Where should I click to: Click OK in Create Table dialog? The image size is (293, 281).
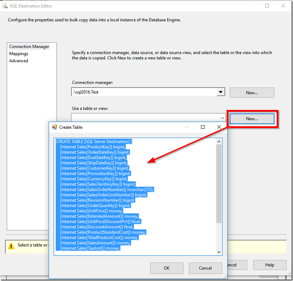tap(167, 268)
